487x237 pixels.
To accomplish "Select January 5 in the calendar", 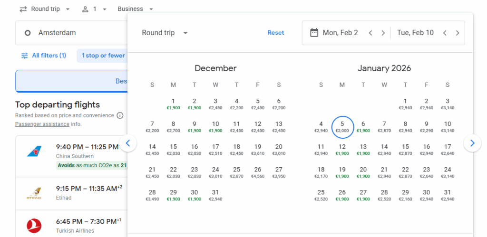I will coord(342,126).
